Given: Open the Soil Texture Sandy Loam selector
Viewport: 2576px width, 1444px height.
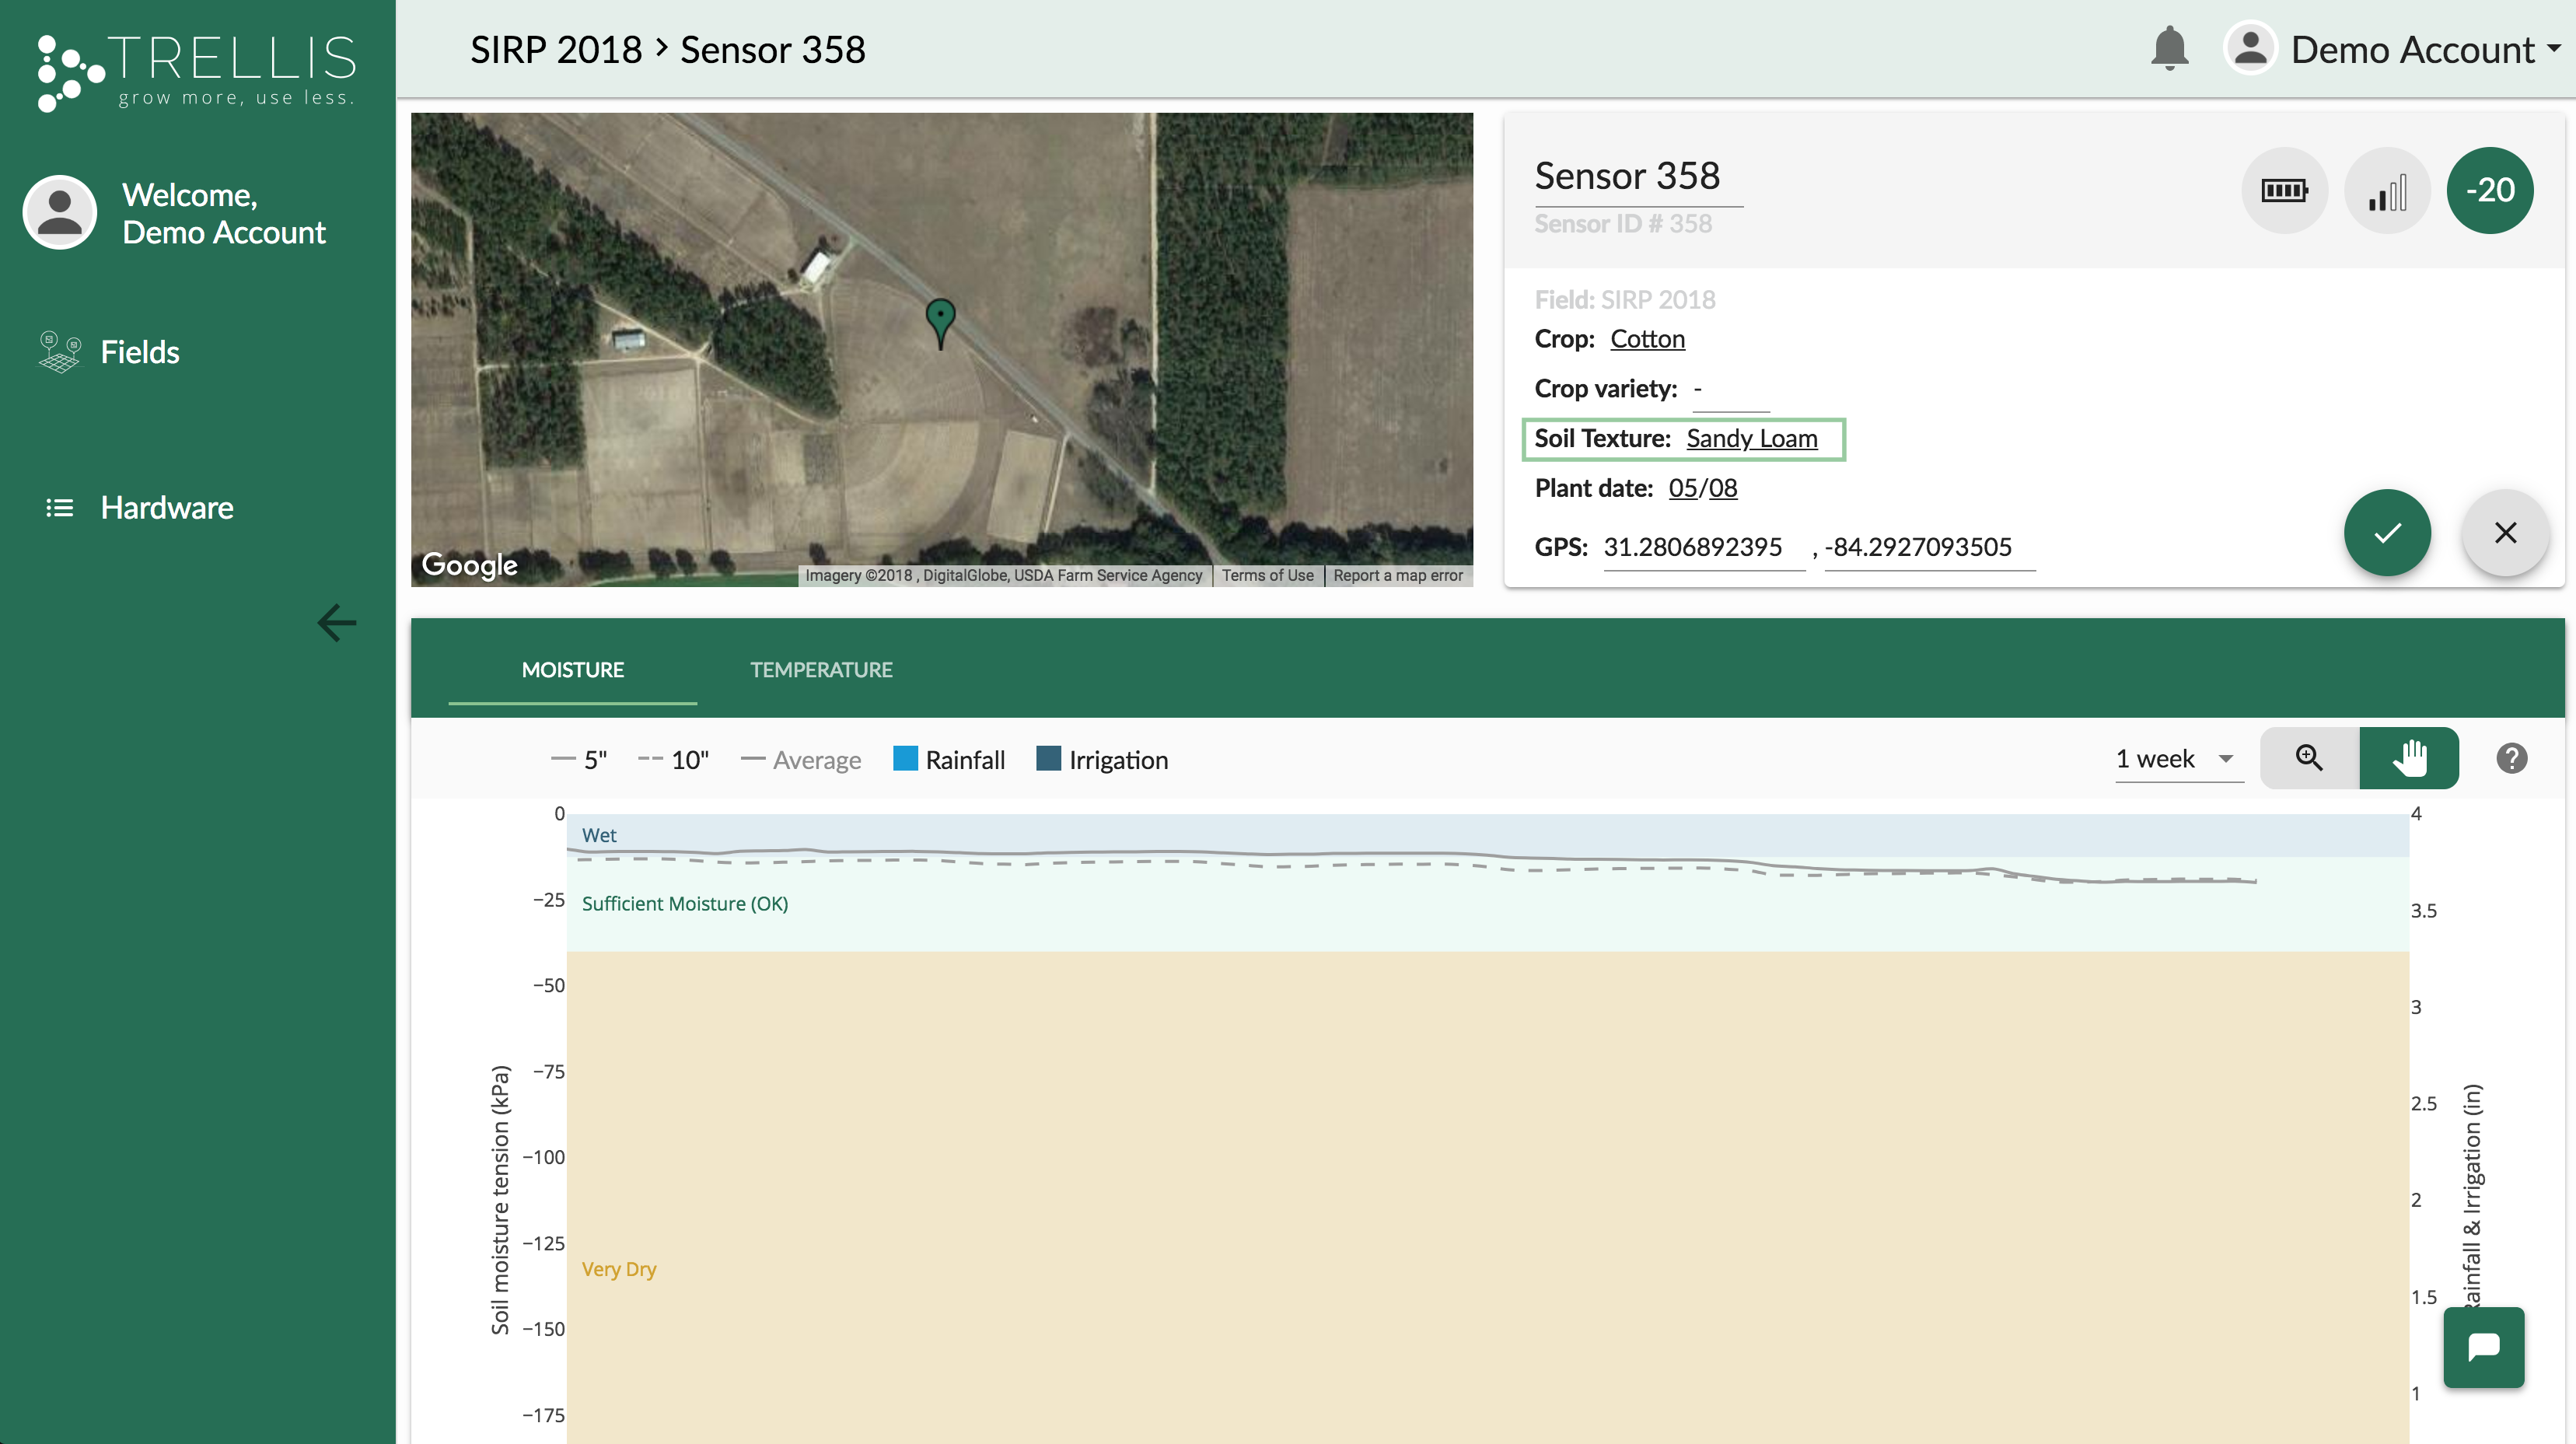Looking at the screenshot, I should (1751, 438).
